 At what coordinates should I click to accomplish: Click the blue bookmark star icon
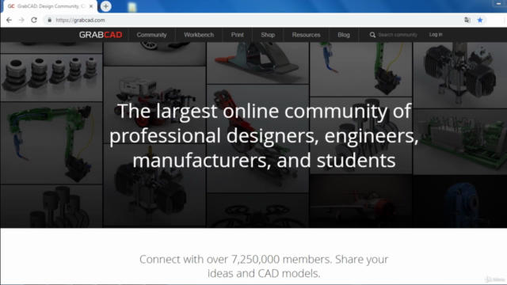pyautogui.click(x=480, y=20)
